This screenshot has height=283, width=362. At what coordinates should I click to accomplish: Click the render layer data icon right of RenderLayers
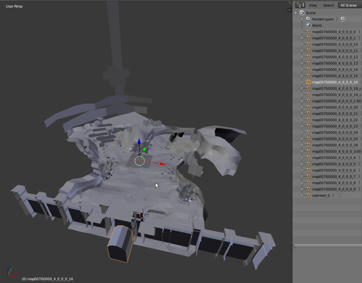pyautogui.click(x=343, y=19)
